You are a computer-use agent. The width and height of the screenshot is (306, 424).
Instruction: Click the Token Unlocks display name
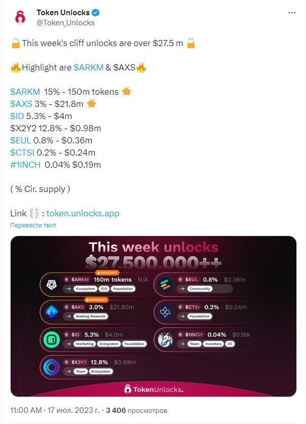(x=63, y=13)
